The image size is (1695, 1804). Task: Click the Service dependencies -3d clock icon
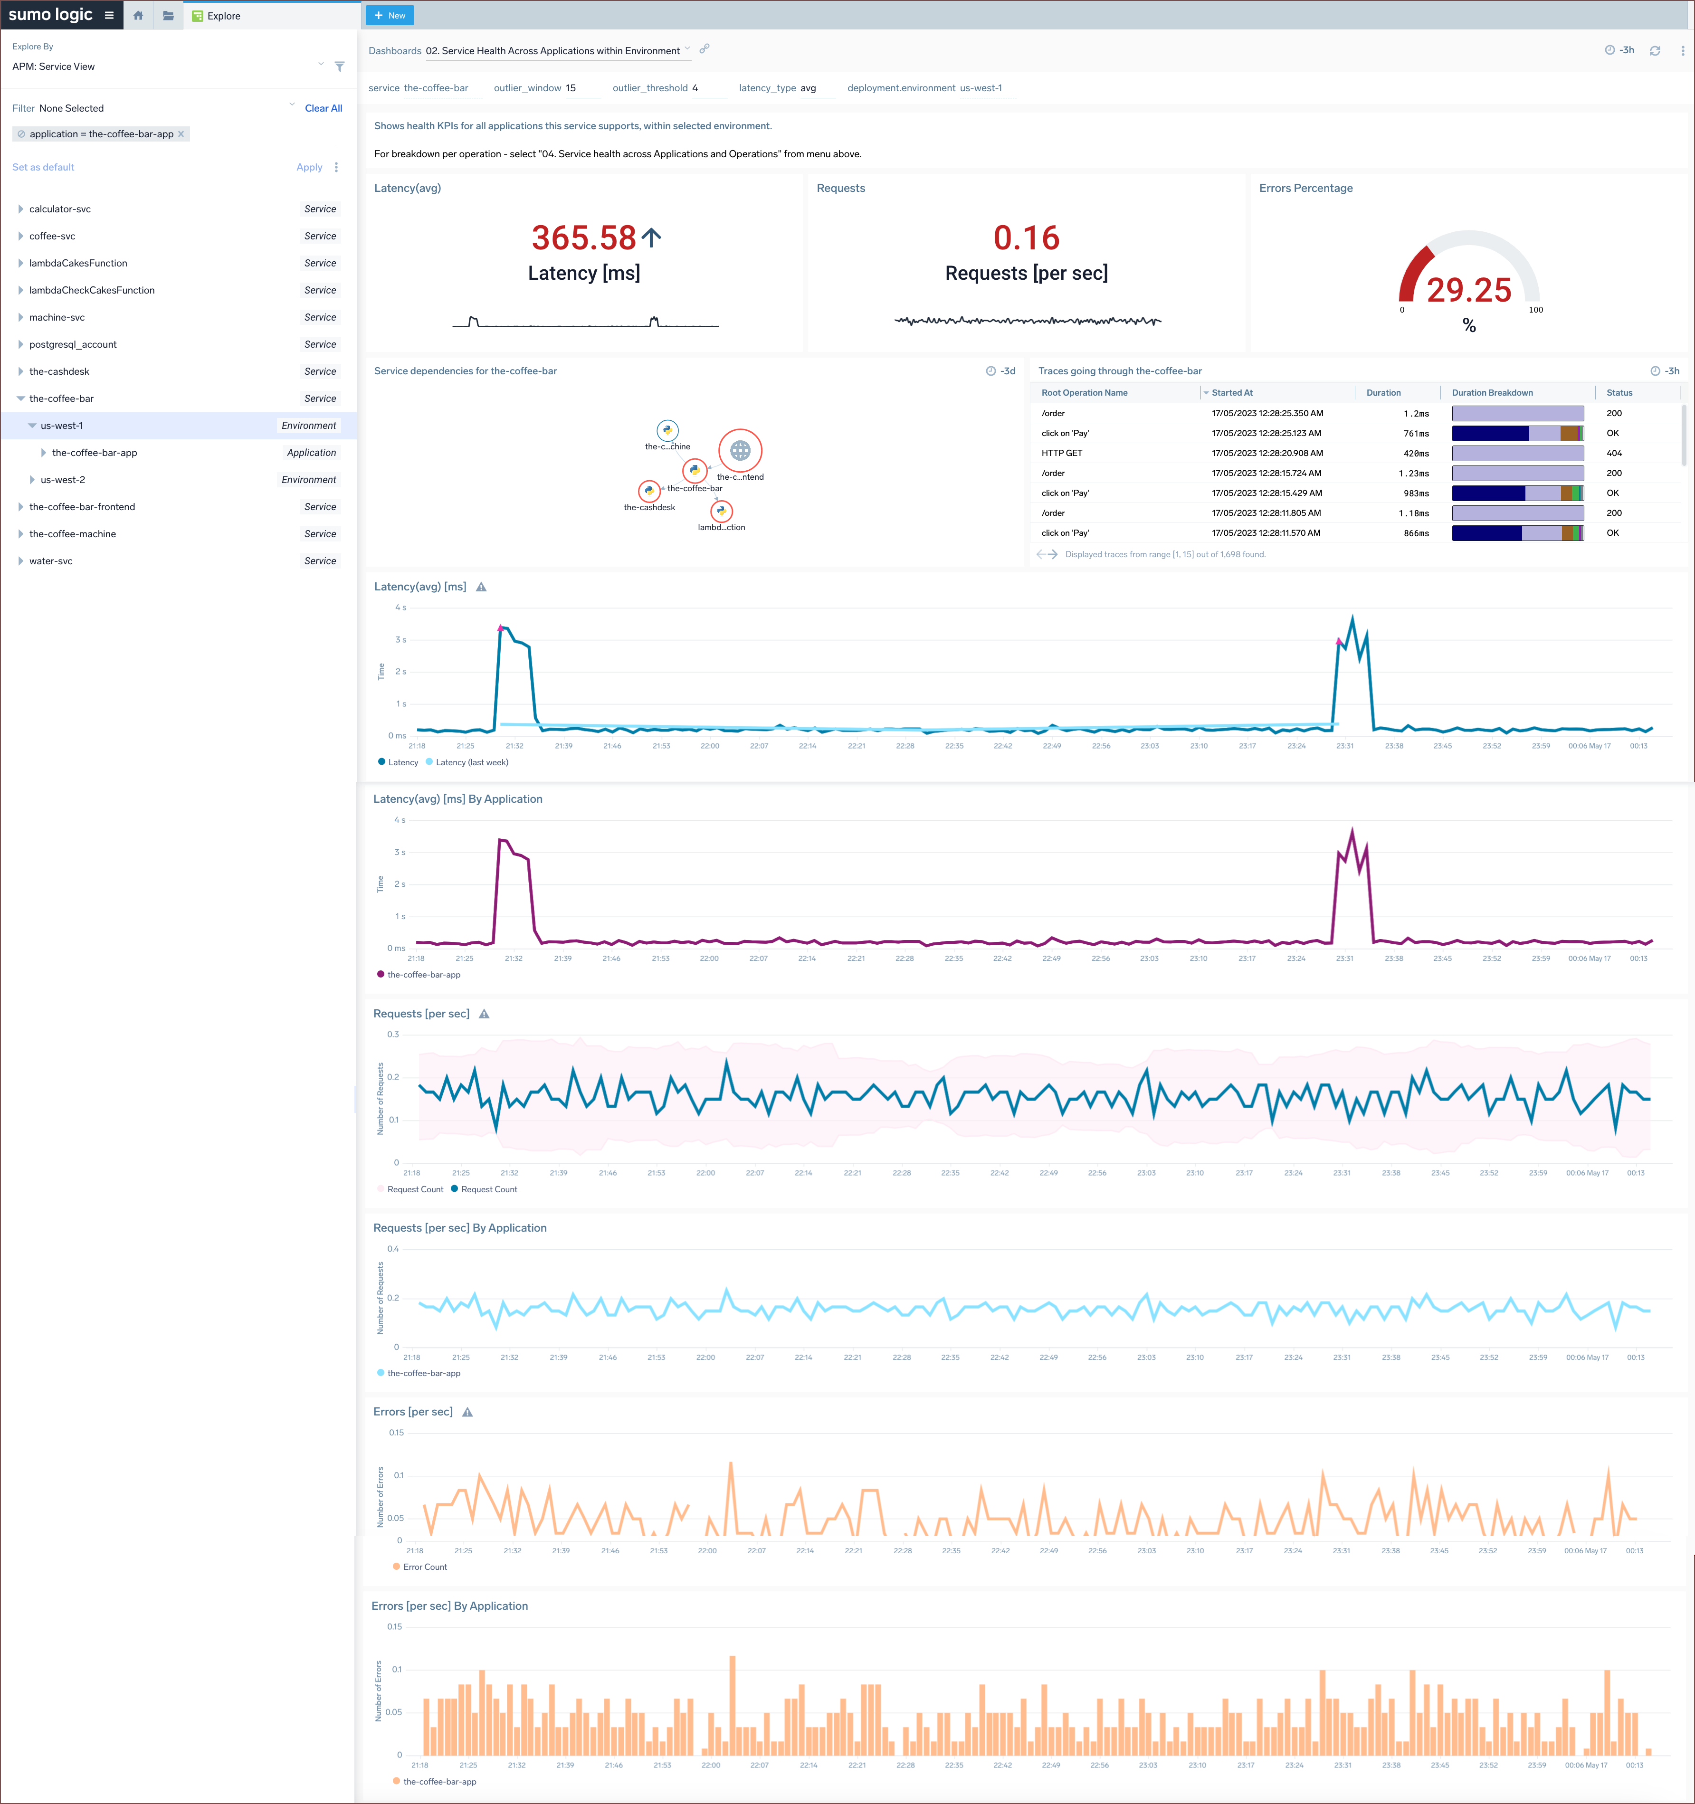pos(991,371)
